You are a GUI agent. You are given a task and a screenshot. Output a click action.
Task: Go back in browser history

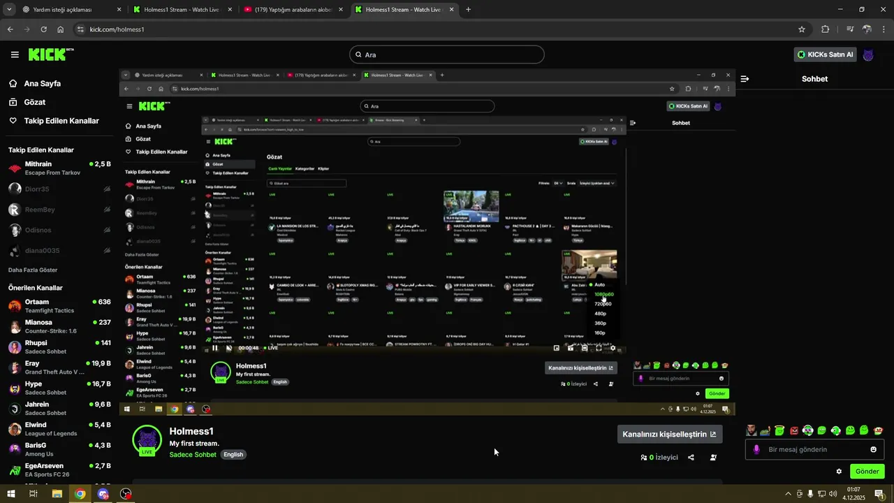tap(10, 29)
